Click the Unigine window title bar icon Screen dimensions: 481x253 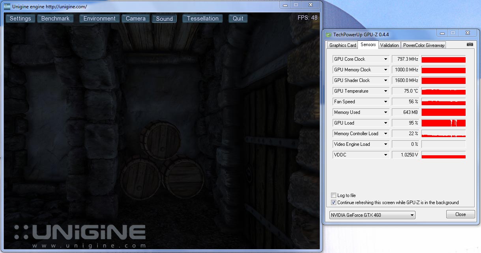coord(7,6)
